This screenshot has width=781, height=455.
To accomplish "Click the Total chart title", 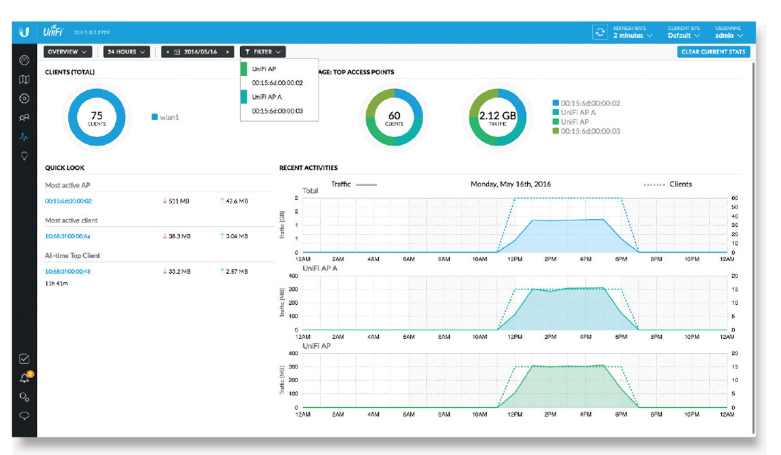I will tap(310, 192).
